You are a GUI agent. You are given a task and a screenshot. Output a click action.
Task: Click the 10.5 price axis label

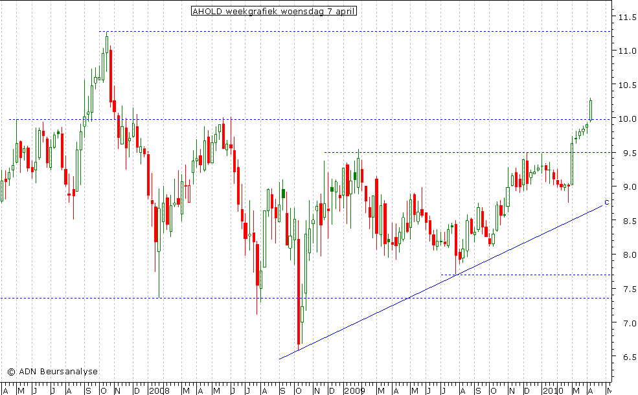[627, 85]
